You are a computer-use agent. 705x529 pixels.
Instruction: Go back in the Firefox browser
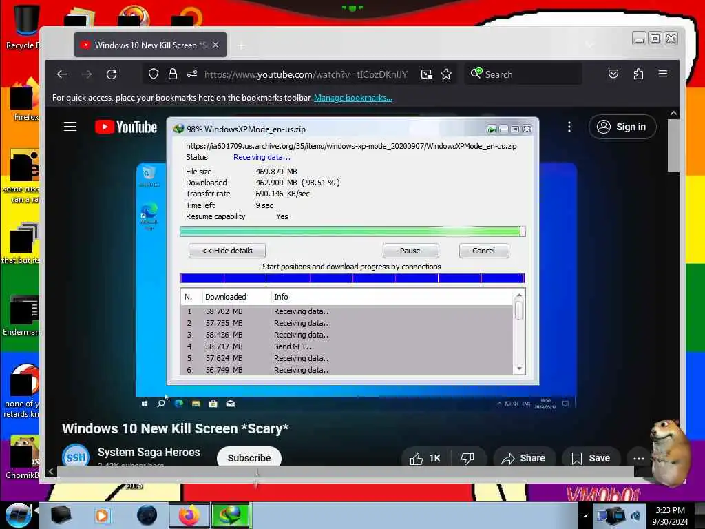[62, 74]
